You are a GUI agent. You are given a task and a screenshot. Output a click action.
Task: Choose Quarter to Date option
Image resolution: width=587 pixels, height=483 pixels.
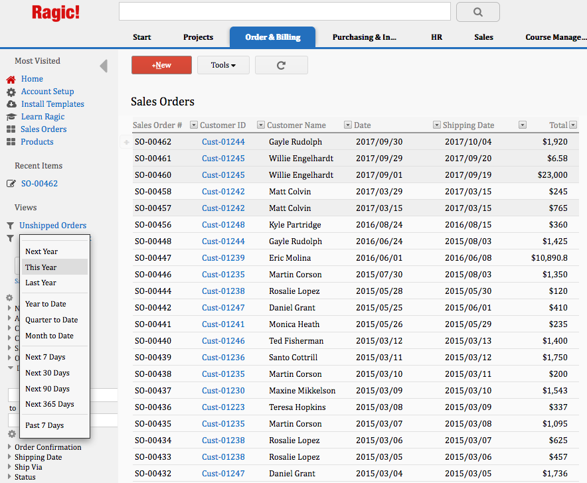54,320
